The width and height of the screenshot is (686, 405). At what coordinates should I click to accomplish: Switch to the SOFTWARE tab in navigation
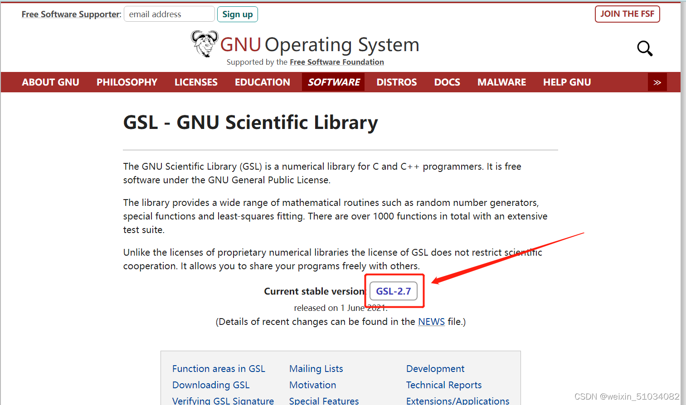pyautogui.click(x=333, y=82)
